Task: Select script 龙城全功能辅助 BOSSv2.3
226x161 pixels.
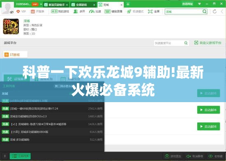Action: [x=52, y=117]
